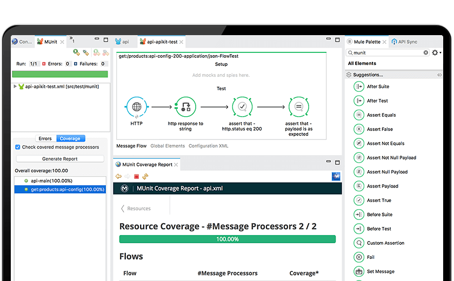This screenshot has height=281, width=454.
Task: Pick the Assert Null Payload element
Action: (x=380, y=172)
